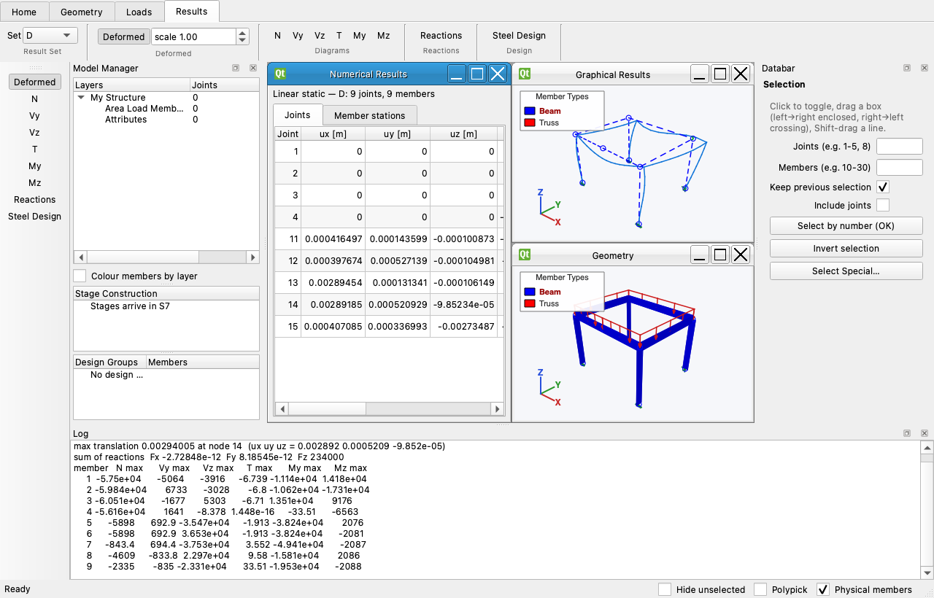Show the Vz shear diagram in toolbar

320,35
